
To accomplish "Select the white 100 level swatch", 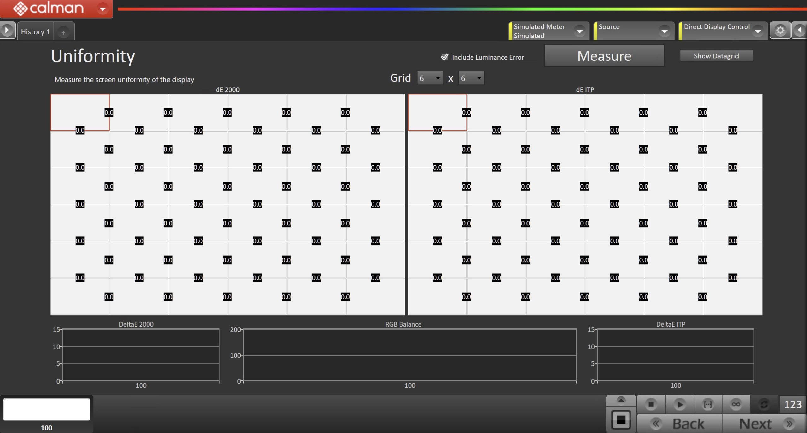I will [47, 409].
